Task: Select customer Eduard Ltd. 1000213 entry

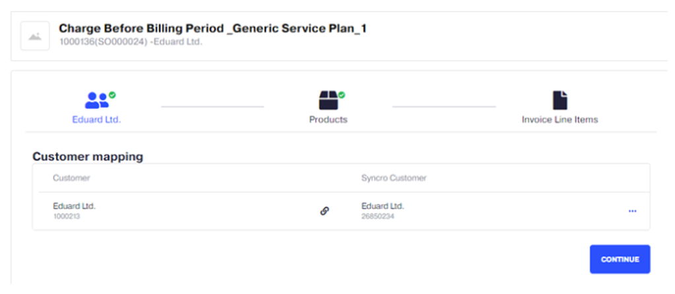Action: [x=75, y=211]
